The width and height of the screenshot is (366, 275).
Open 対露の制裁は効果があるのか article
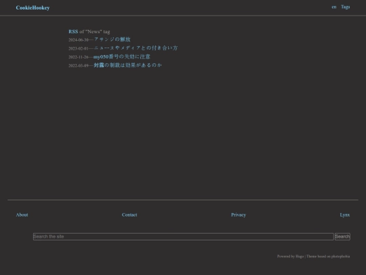127,65
